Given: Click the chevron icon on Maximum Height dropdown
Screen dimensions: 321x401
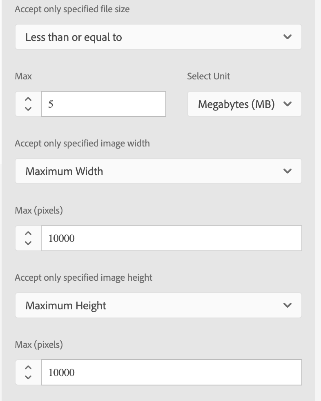Looking at the screenshot, I should point(287,305).
